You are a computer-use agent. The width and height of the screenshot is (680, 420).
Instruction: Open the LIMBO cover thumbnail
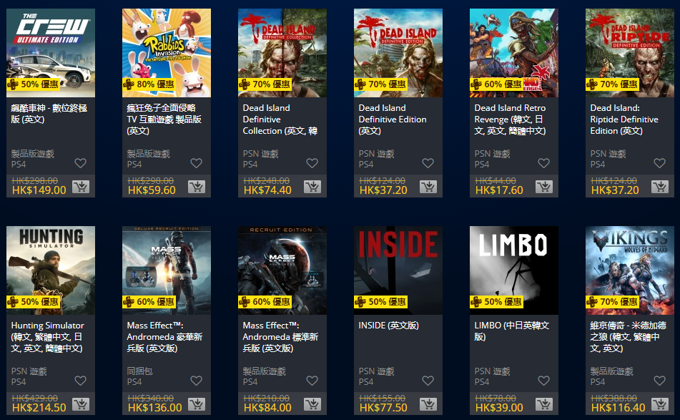pyautogui.click(x=514, y=270)
